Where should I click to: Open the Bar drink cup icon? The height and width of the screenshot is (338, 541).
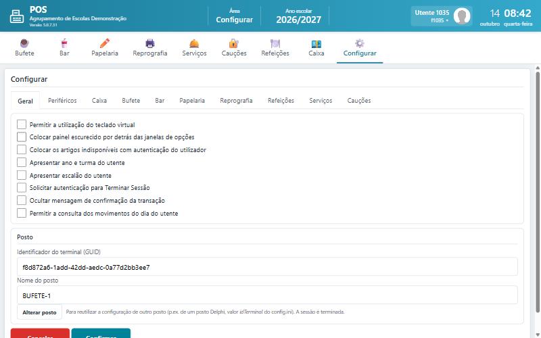click(x=64, y=43)
